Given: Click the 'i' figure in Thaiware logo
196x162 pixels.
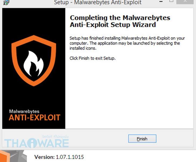Looking at the screenshot, I should point(32,143).
